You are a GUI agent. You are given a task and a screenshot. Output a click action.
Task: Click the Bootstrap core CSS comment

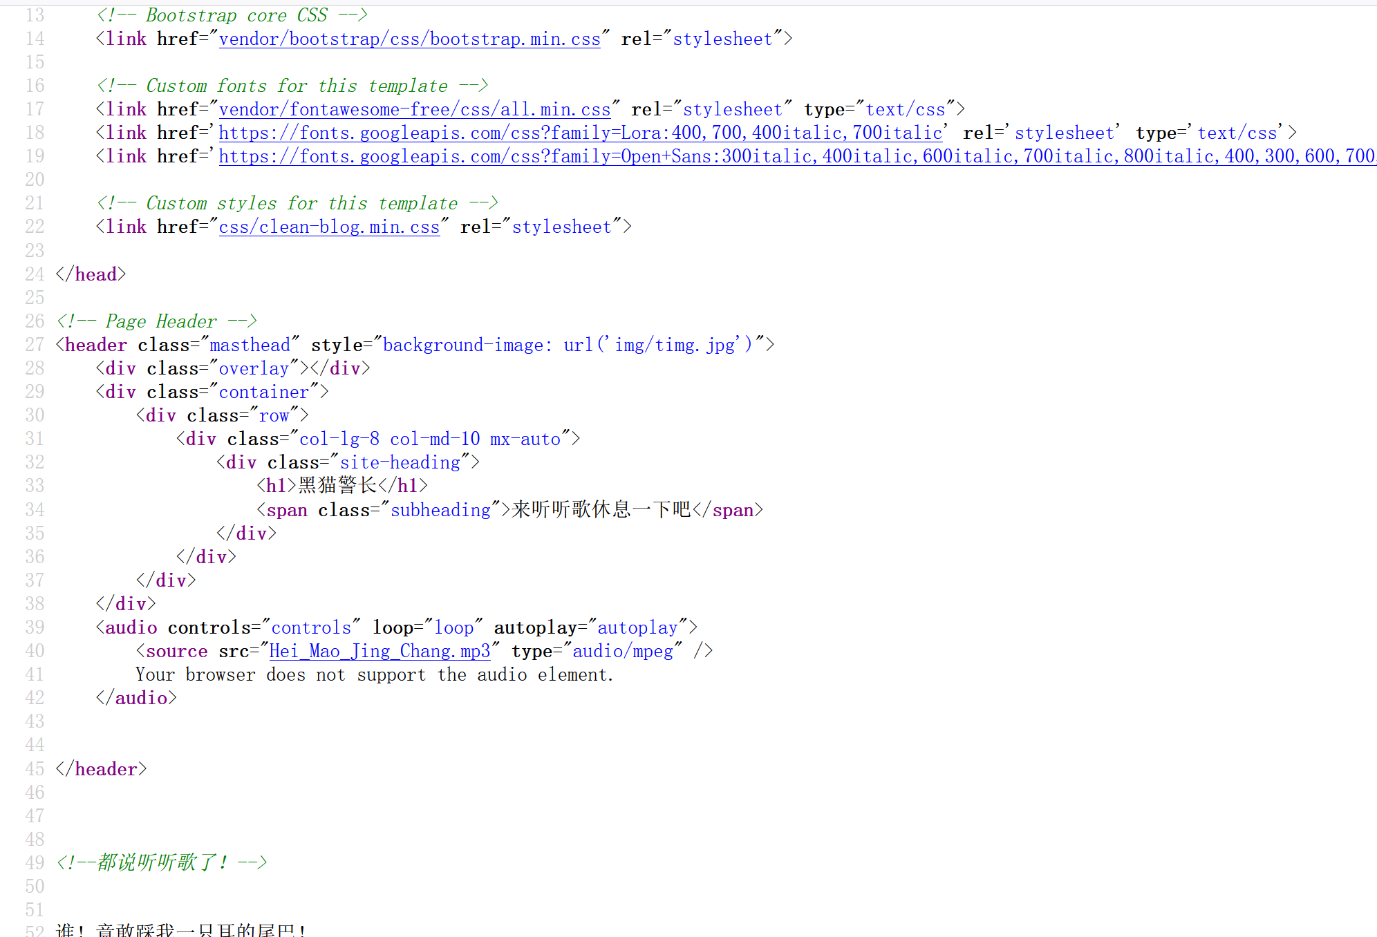point(232,15)
